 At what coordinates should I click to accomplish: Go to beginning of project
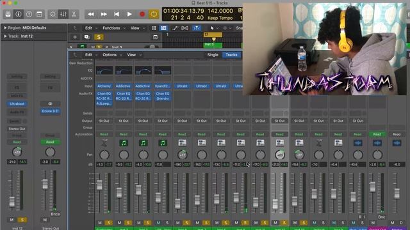point(117,14)
